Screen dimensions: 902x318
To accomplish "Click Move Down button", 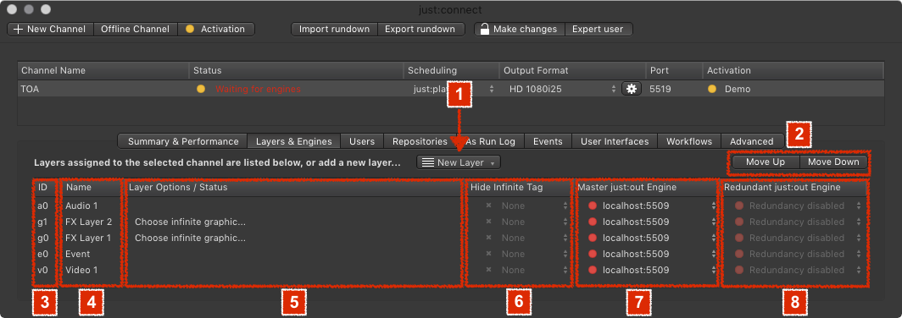I will tap(833, 162).
